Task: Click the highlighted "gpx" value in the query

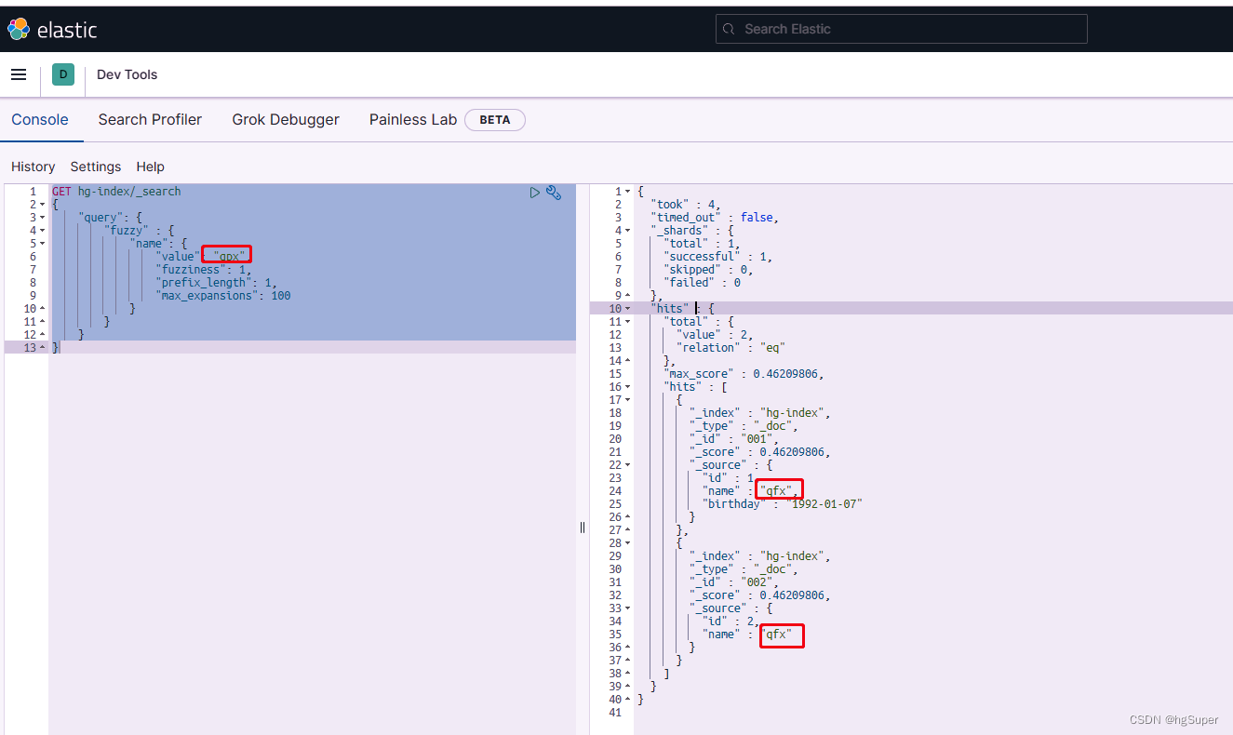Action: tap(226, 255)
